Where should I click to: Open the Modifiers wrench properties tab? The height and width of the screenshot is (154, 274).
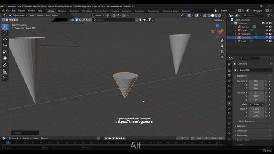[x=229, y=108]
